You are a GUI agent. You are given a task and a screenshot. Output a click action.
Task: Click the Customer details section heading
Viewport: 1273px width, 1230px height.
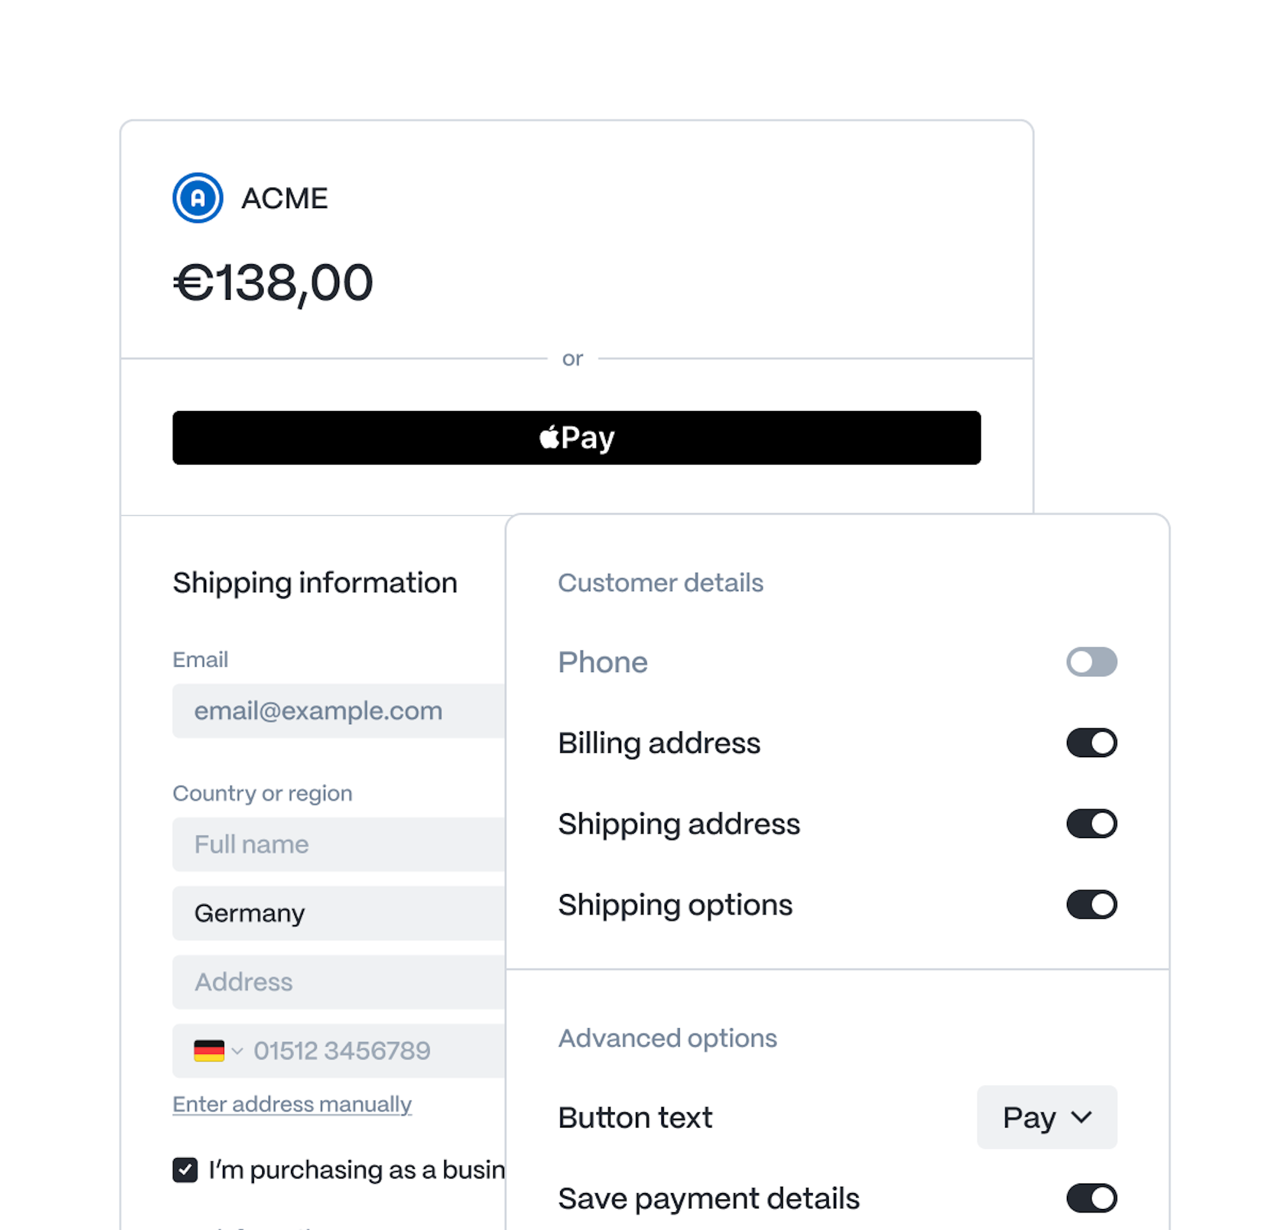[661, 582]
